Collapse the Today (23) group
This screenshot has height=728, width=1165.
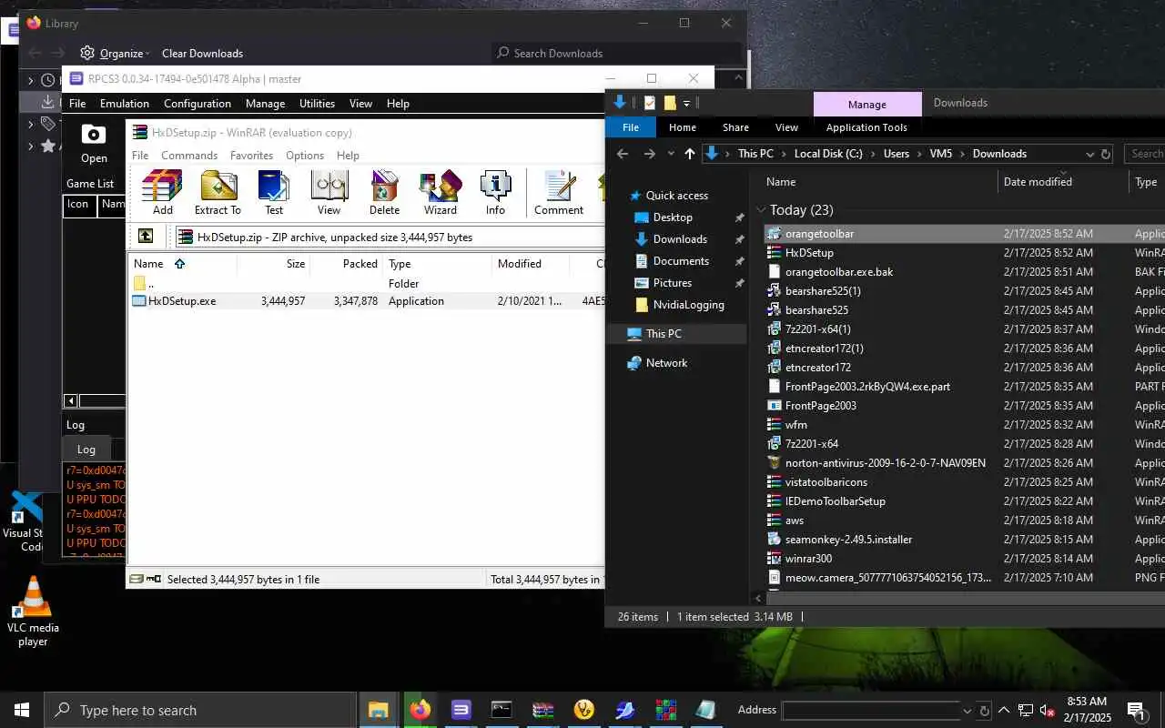tap(761, 209)
